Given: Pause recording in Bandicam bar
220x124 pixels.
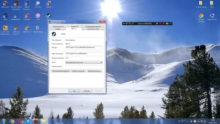Looking at the screenshot, I should 160,24.
